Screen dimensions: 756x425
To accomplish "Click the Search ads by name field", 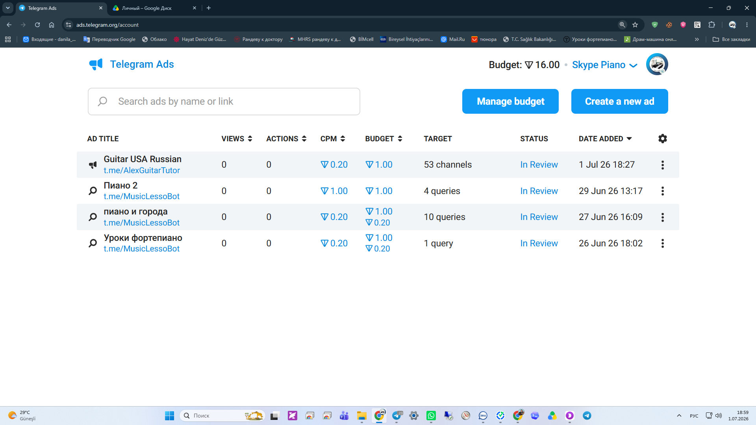I will (x=224, y=102).
